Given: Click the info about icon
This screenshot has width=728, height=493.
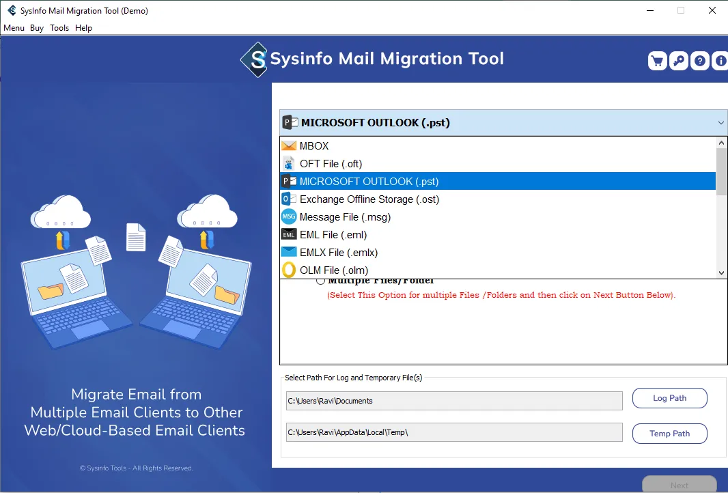Looking at the screenshot, I should (720, 61).
